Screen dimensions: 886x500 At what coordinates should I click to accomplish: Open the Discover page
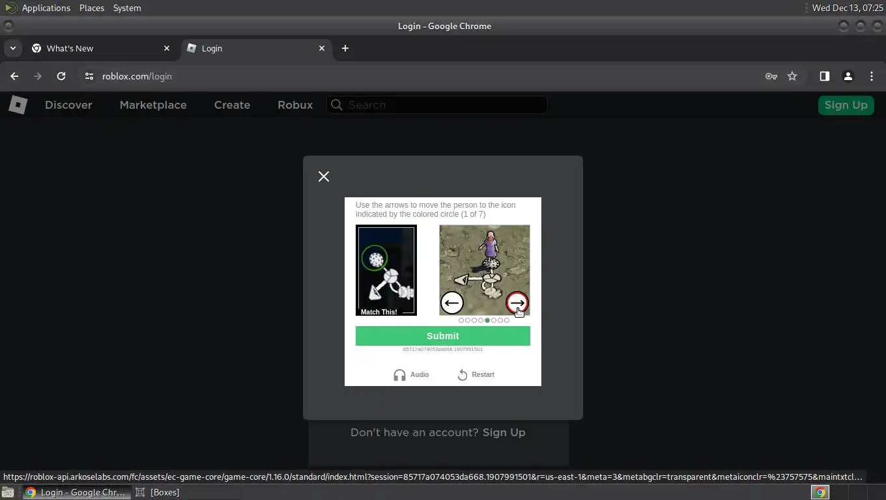[68, 105]
